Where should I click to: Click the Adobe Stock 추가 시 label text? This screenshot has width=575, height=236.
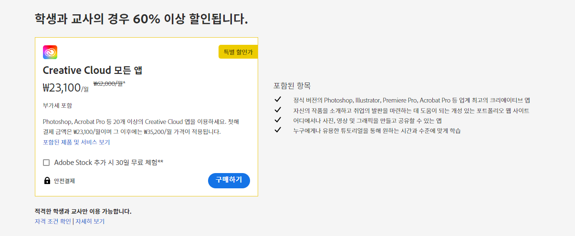[x=109, y=163]
